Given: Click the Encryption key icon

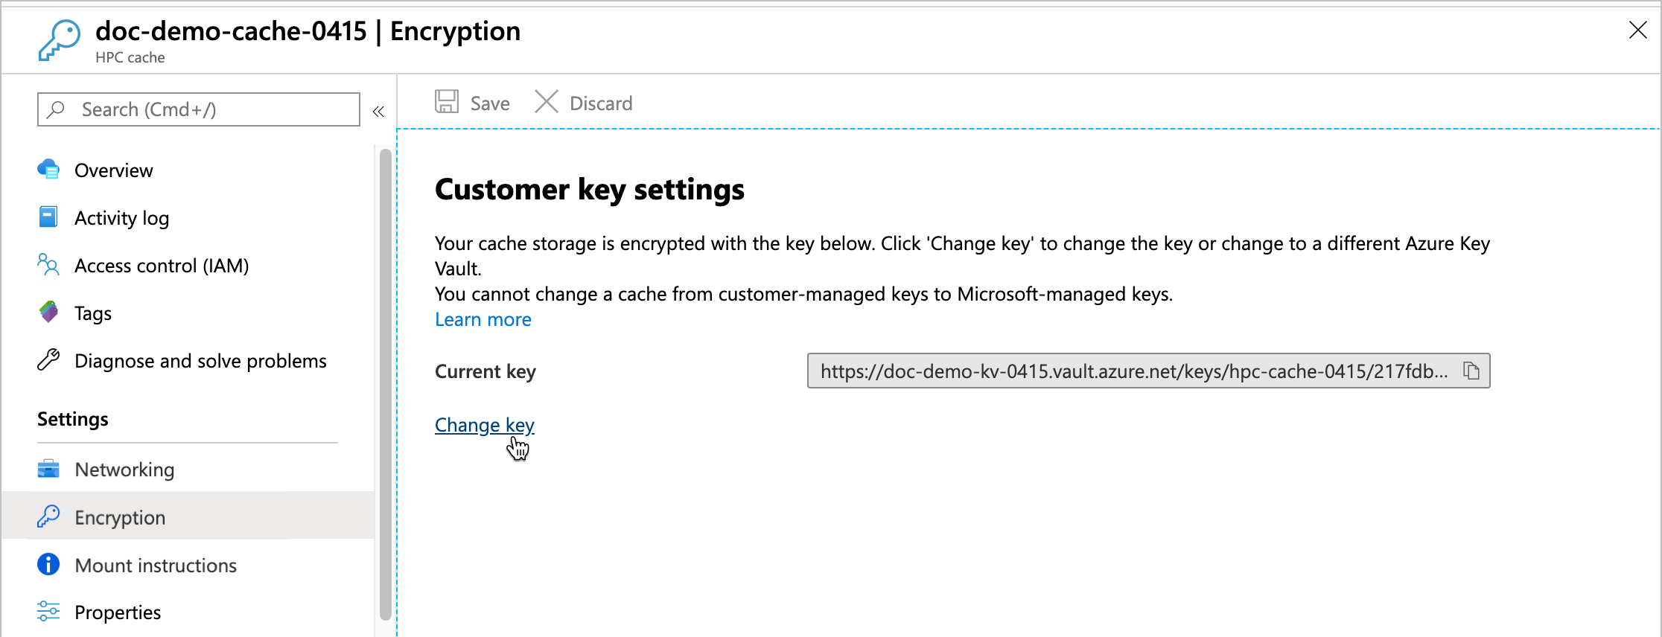Looking at the screenshot, I should click(48, 516).
